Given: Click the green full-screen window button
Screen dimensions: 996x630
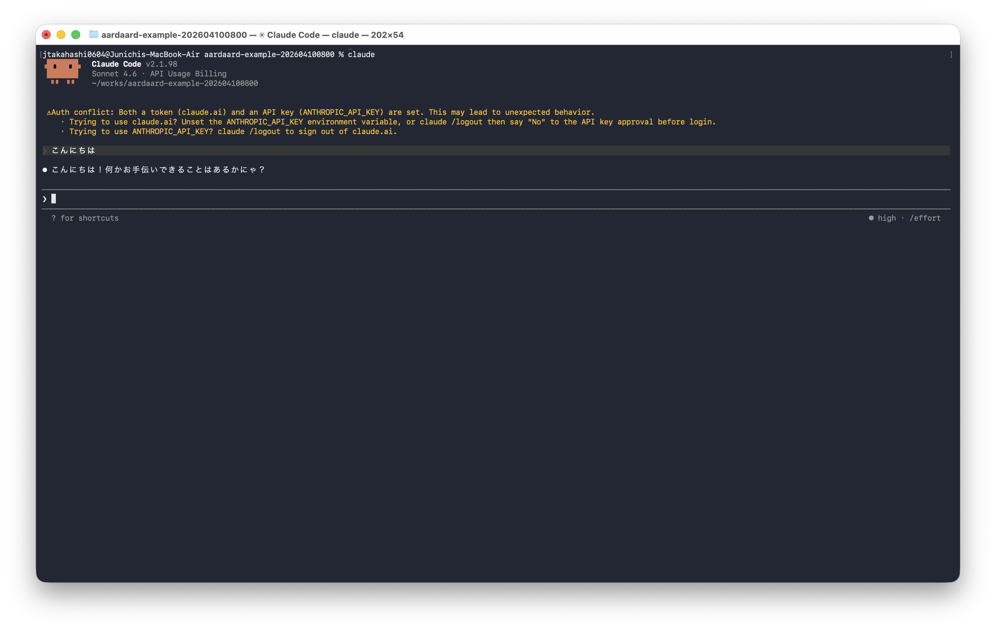Looking at the screenshot, I should coord(76,35).
